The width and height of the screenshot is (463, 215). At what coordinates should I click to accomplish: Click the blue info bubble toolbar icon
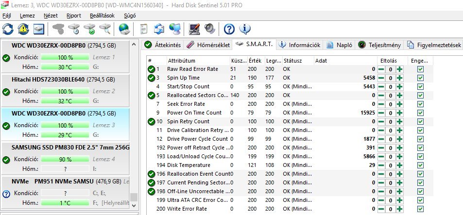click(245, 29)
